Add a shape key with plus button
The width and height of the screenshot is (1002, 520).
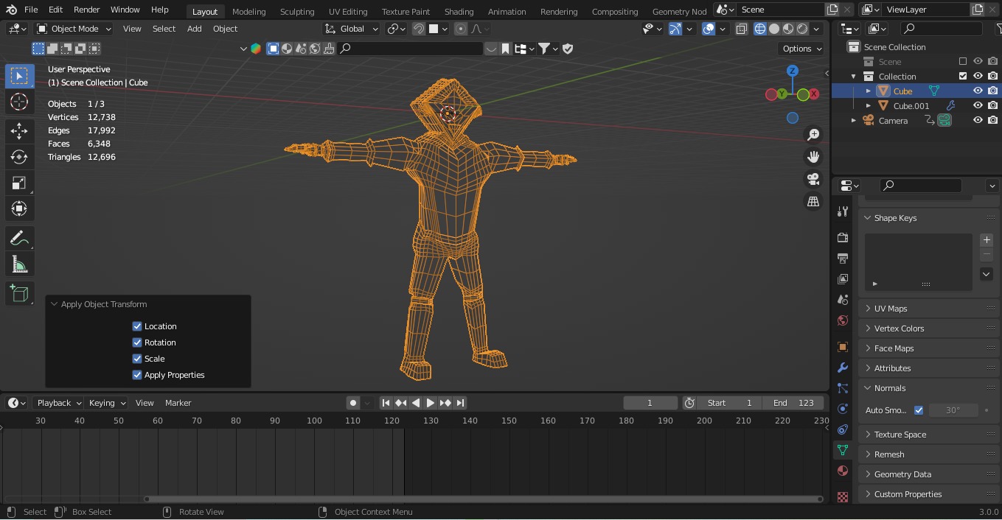[987, 240]
